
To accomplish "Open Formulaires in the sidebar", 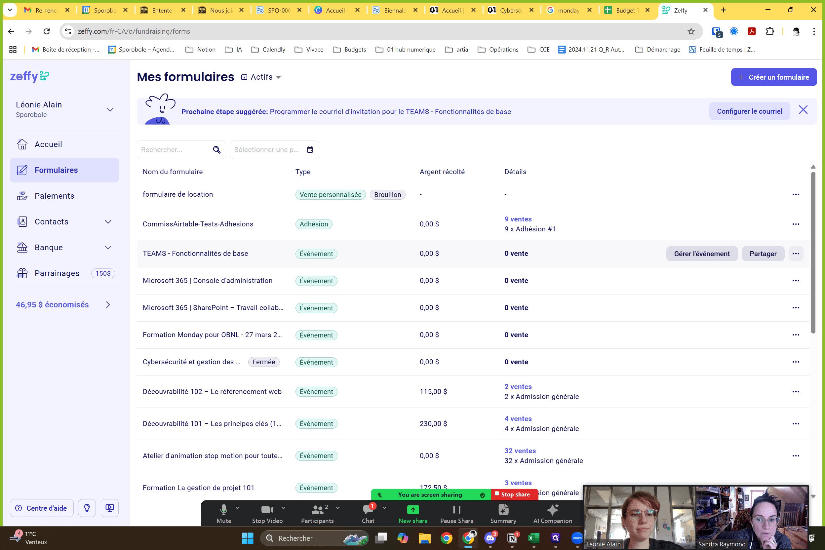I will (64, 170).
